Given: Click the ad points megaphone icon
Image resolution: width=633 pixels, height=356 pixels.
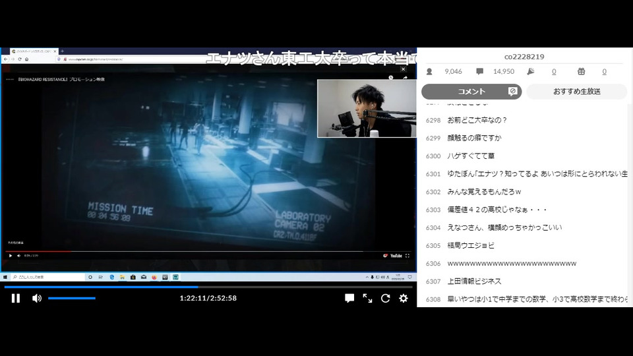Looking at the screenshot, I should coord(530,71).
